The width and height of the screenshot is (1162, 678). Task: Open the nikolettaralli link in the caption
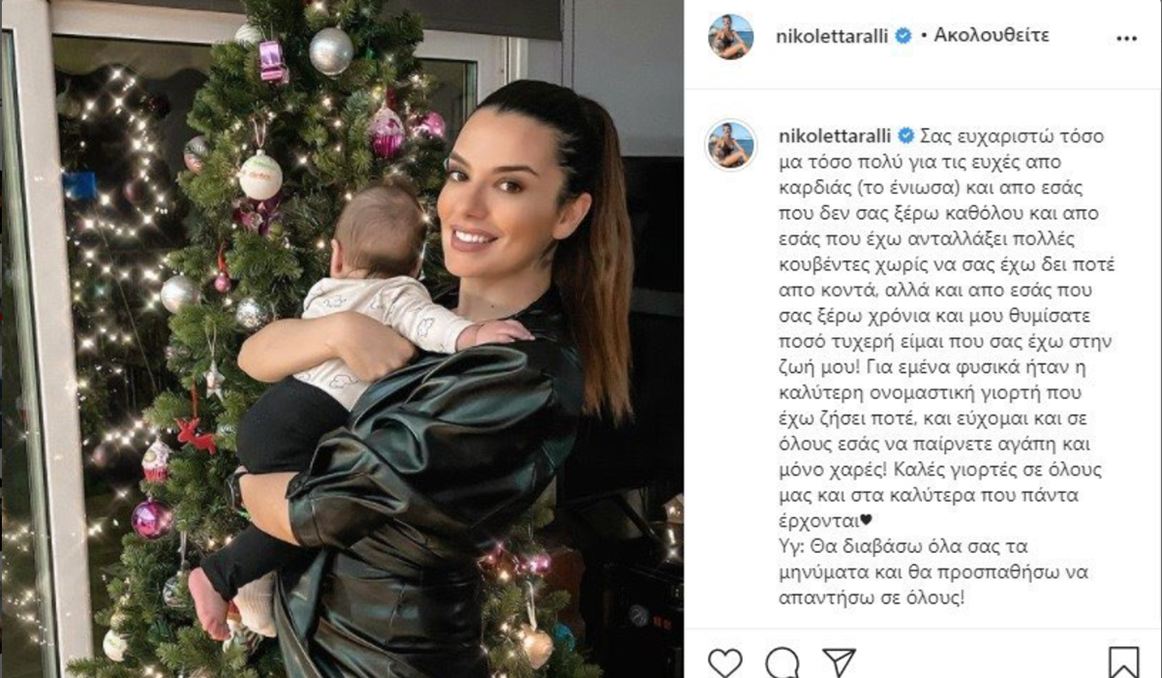coord(835,135)
